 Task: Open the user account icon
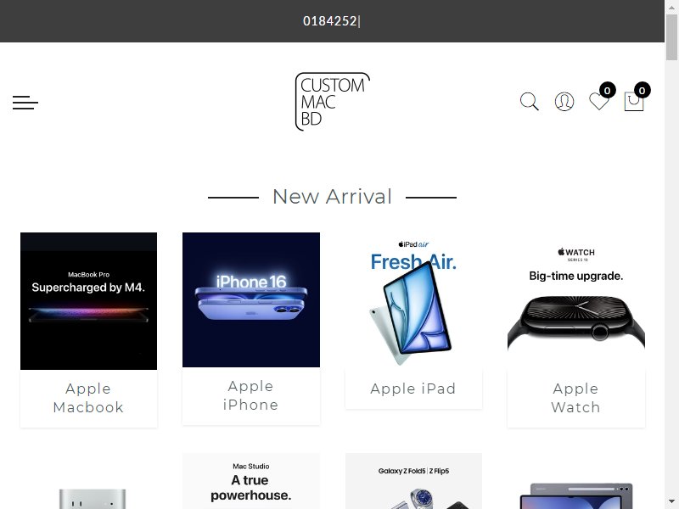tap(564, 102)
